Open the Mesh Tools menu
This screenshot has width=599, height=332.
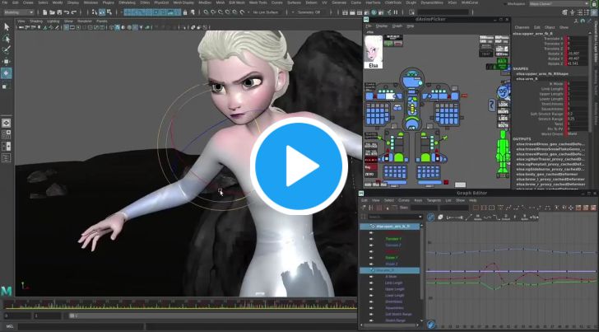coord(258,2)
